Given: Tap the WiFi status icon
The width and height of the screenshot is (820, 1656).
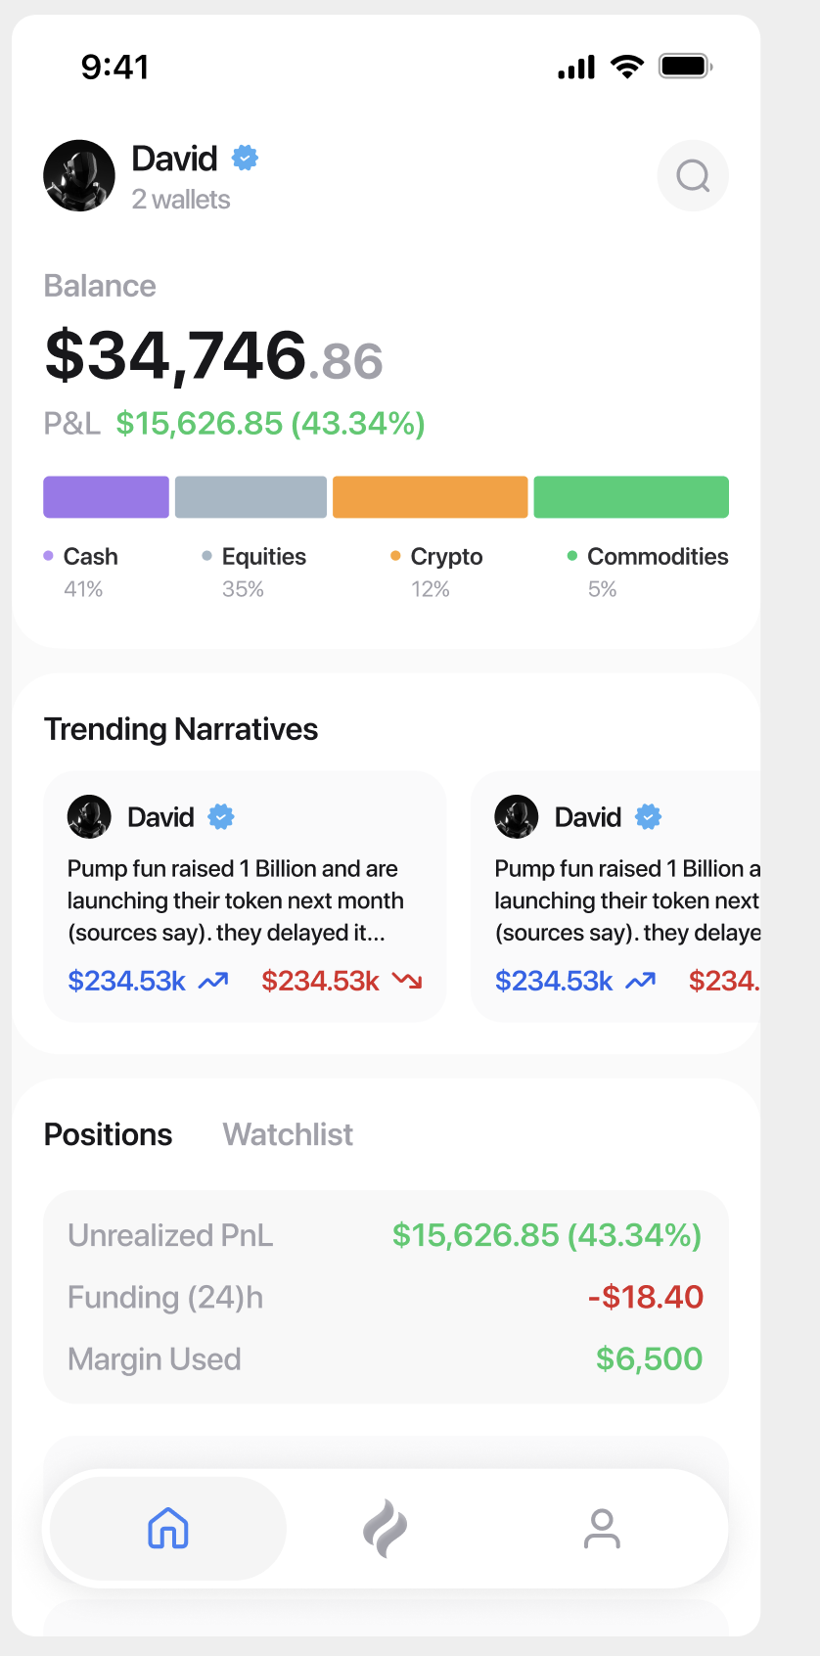Looking at the screenshot, I should [627, 67].
